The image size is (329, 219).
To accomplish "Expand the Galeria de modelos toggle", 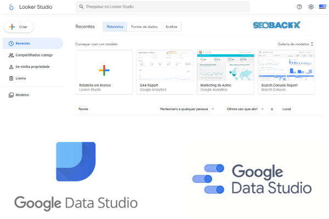I will coord(296,44).
